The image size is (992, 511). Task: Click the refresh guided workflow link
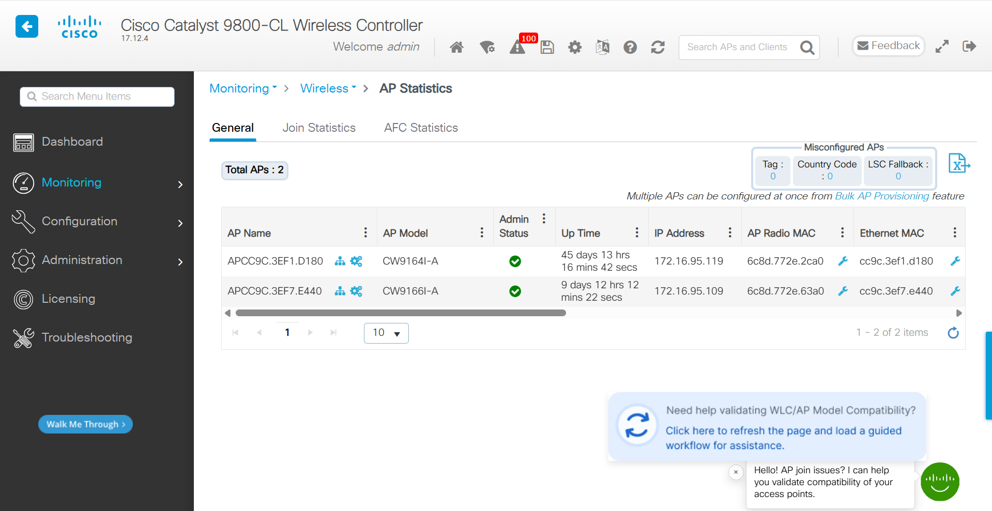(783, 438)
